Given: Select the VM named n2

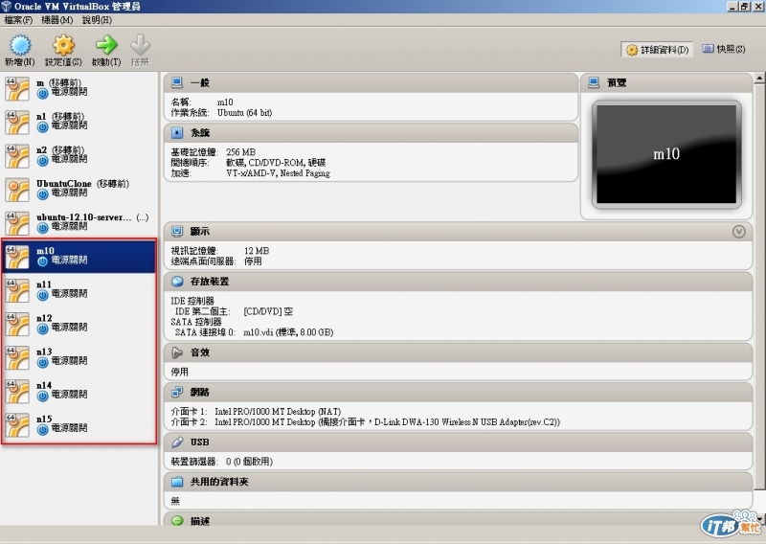Looking at the screenshot, I should tap(79, 155).
